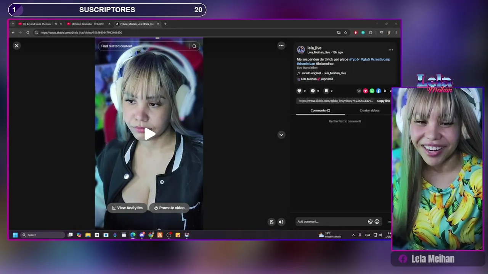Viewport: 488px width, 274px height.
Task: Insert mention with @ icon
Action: click(x=370, y=221)
